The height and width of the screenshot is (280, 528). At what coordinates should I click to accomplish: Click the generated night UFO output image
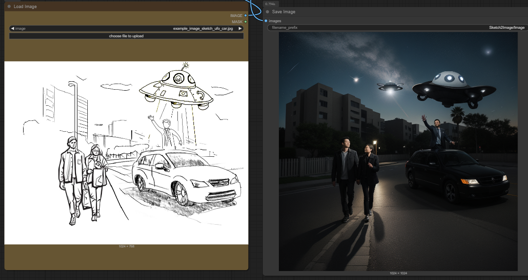(x=398, y=152)
